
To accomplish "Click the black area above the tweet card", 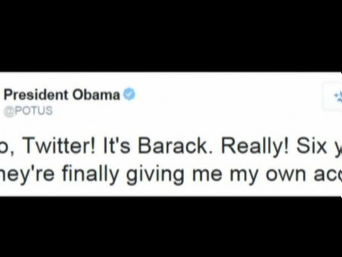I will 171,35.
